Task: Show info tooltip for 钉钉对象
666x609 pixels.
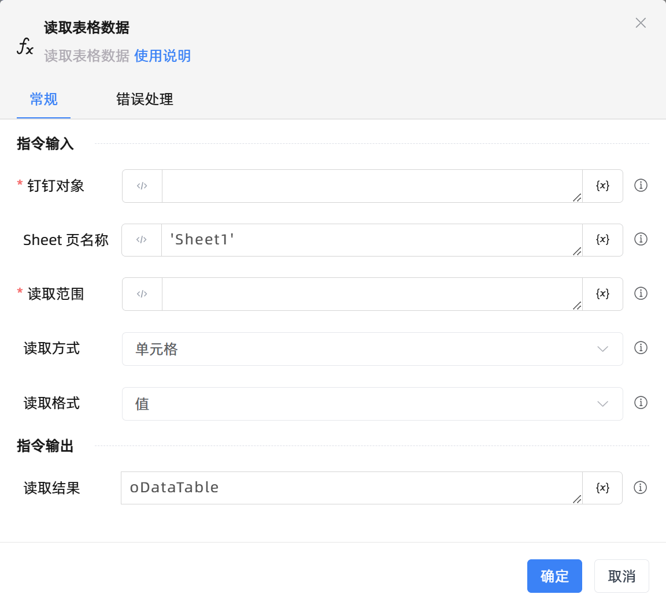Action: 641,185
